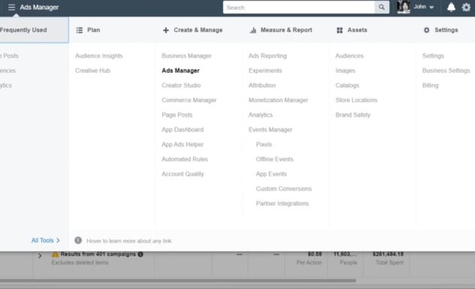
Task: Open Experiments
Action: click(x=265, y=71)
